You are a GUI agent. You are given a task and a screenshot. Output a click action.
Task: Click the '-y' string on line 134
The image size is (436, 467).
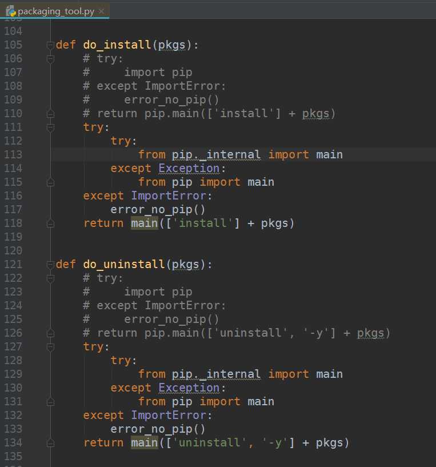click(x=274, y=442)
